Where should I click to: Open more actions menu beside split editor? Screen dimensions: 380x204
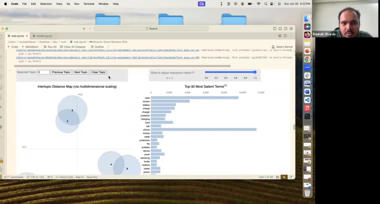pos(291,36)
